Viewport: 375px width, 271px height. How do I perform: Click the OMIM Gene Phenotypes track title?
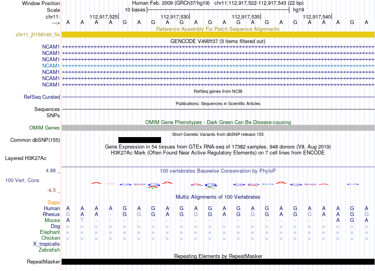218,122
